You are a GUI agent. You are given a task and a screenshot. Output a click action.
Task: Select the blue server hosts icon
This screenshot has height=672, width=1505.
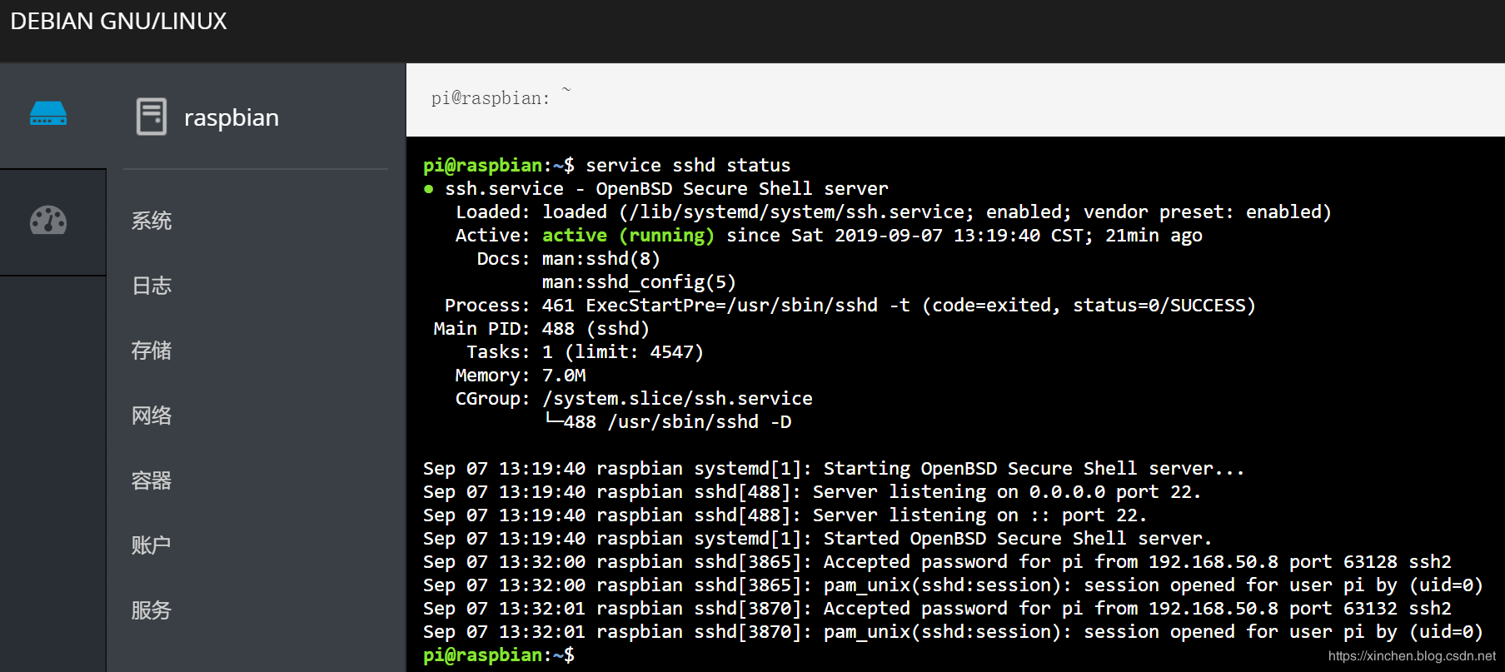pos(48,113)
